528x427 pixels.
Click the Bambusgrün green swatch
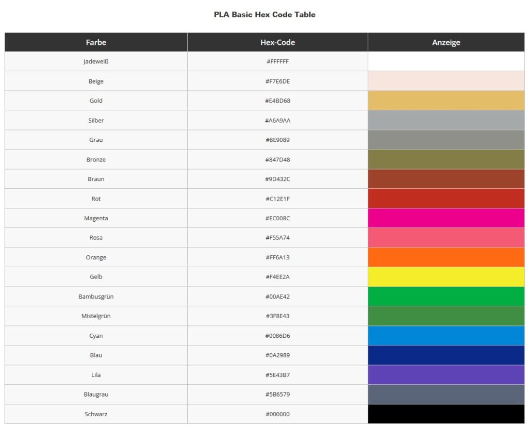[x=446, y=297]
